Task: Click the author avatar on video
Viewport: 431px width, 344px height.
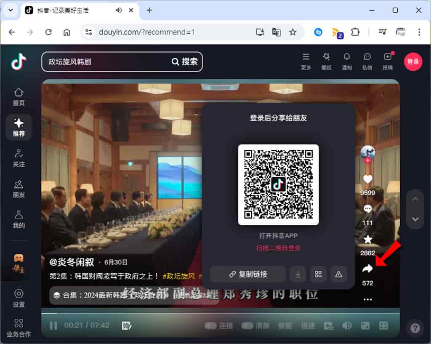Action: 367,152
